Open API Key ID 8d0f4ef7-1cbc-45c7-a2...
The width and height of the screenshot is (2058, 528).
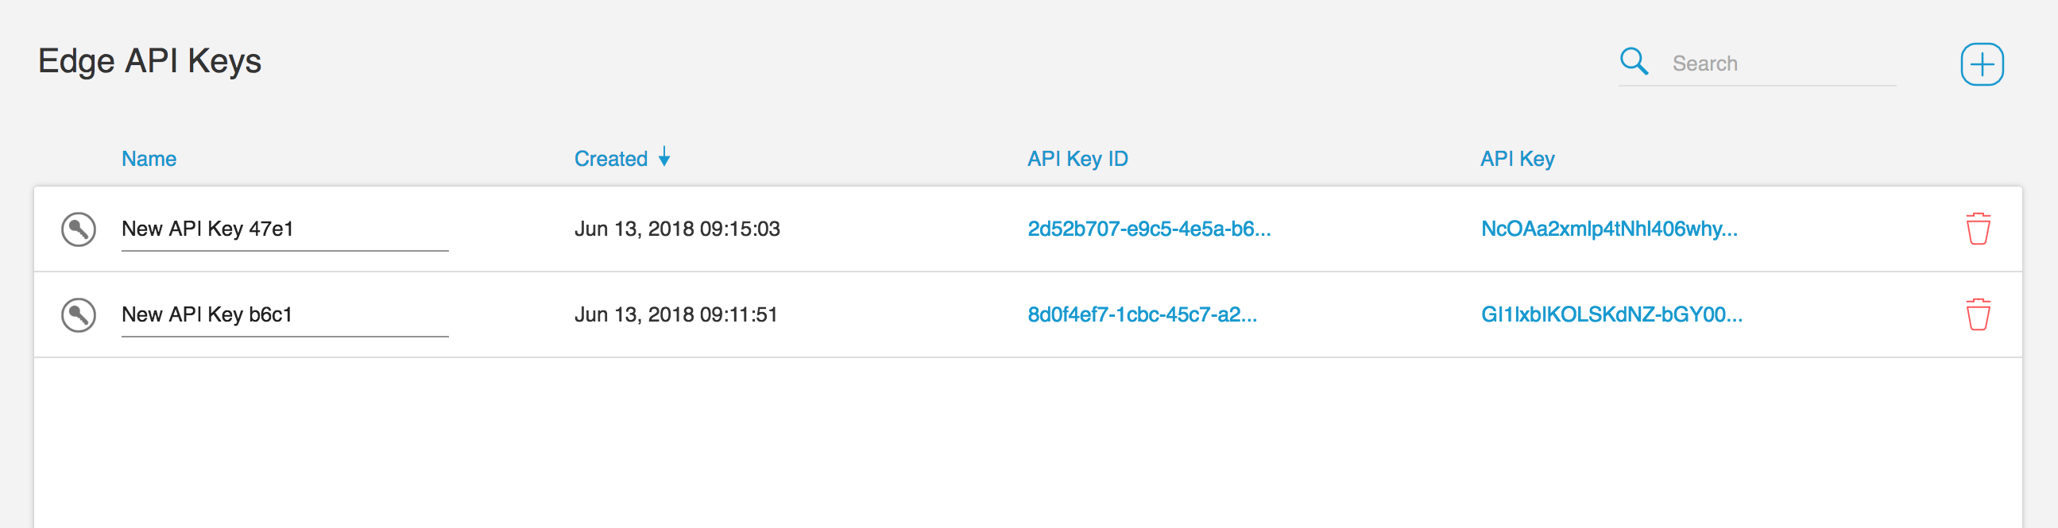[x=1143, y=314]
